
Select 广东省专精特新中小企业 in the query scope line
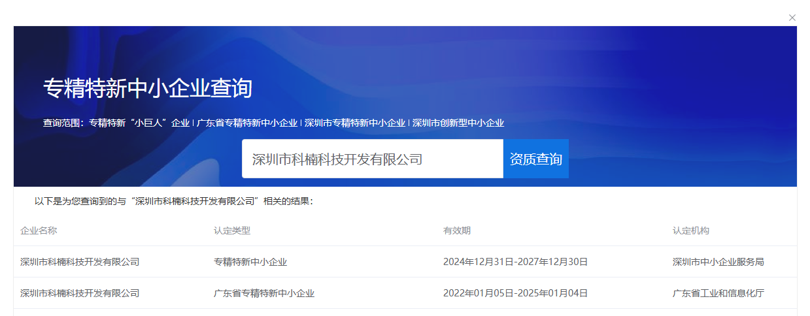coord(246,123)
